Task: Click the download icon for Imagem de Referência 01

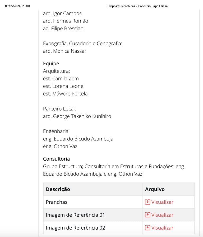Action: pyautogui.click(x=147, y=215)
